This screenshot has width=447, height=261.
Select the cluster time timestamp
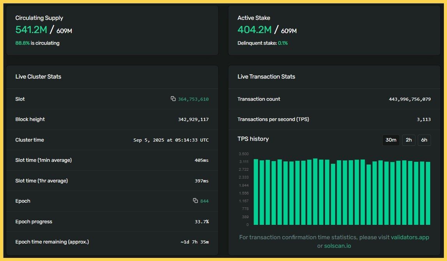171,140
